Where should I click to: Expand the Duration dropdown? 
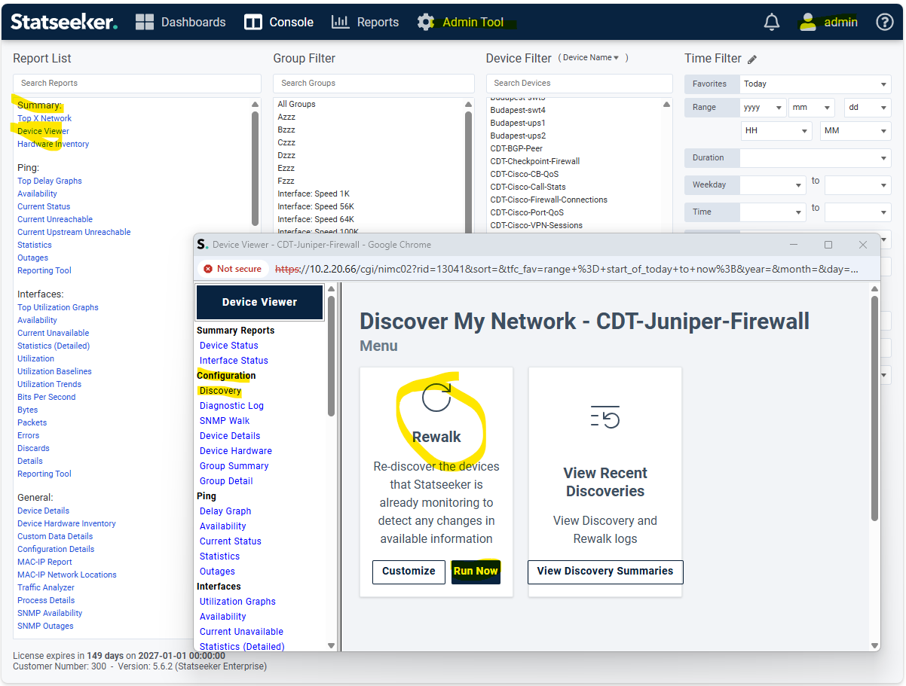pyautogui.click(x=815, y=158)
